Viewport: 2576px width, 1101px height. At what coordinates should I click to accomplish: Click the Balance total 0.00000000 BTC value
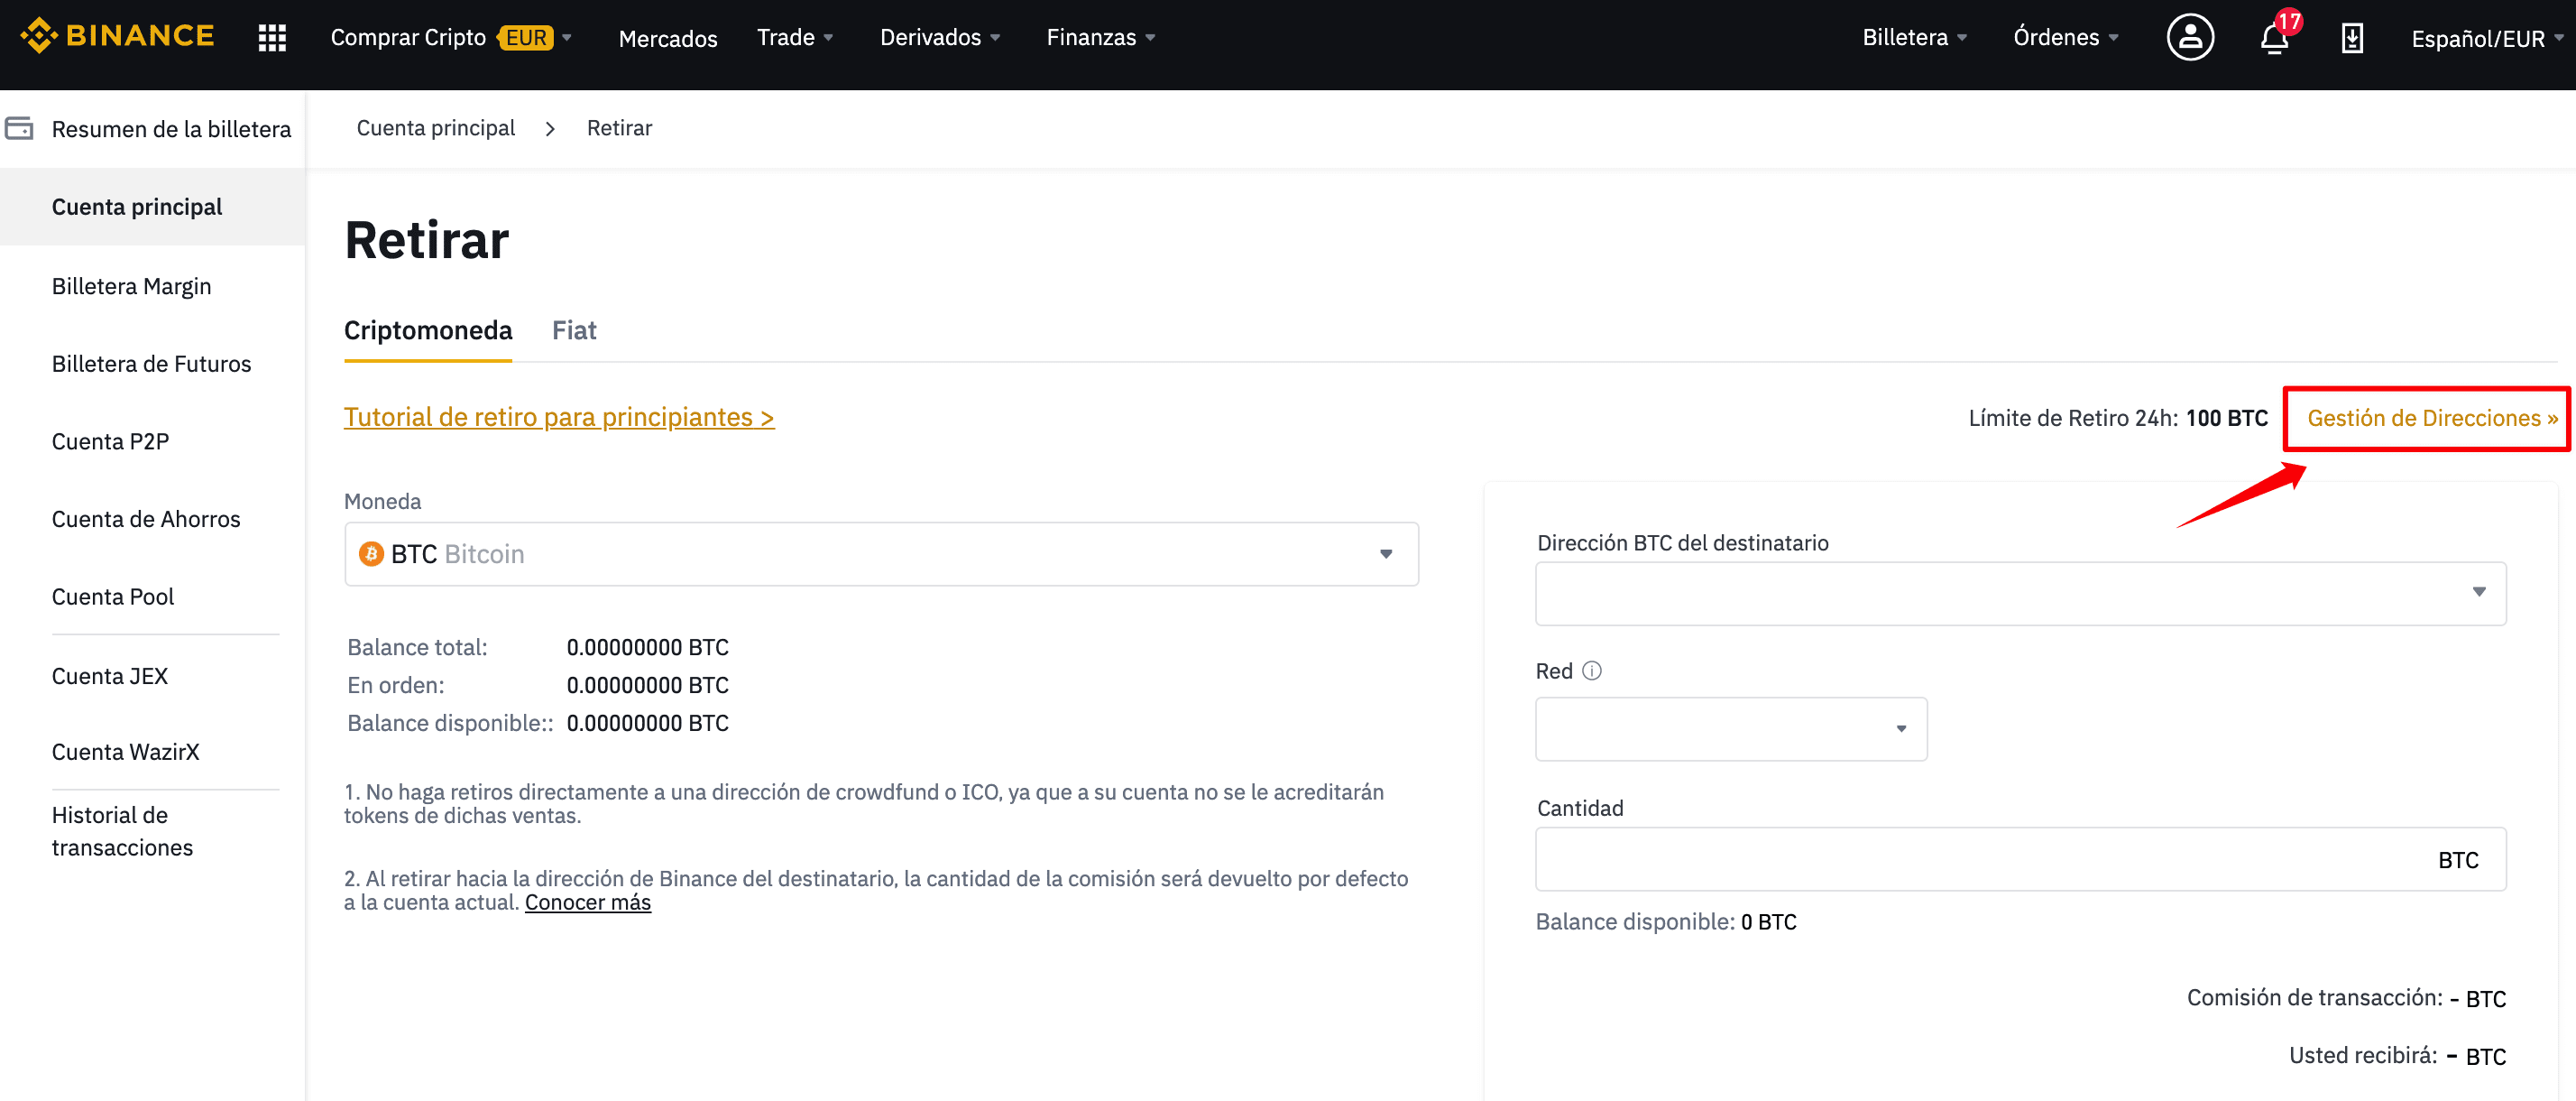tap(647, 648)
